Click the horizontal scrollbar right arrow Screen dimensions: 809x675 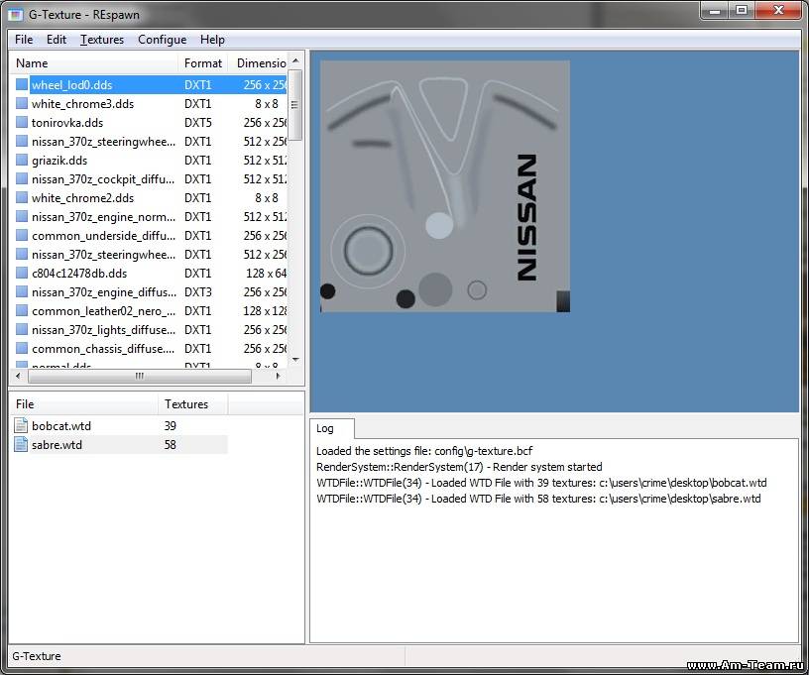(278, 376)
